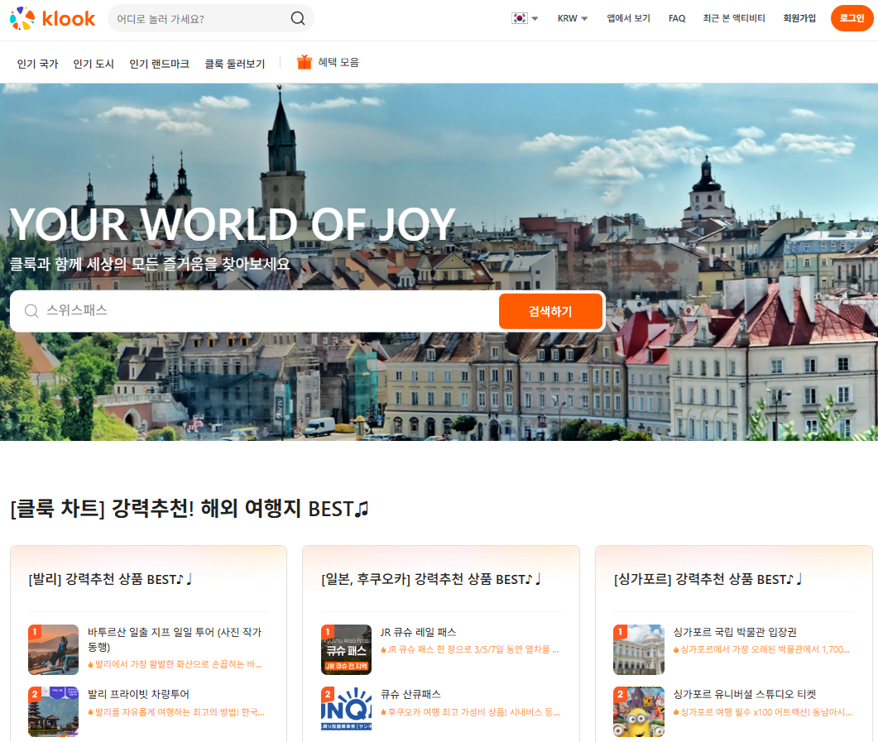Click the FAQ link
Image resolution: width=878 pixels, height=742 pixels.
676,17
